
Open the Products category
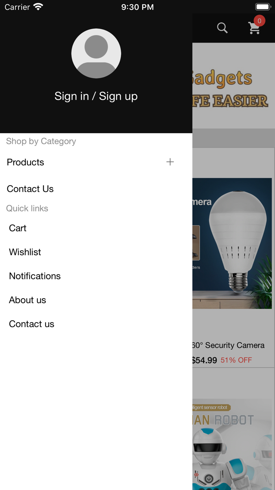26,162
